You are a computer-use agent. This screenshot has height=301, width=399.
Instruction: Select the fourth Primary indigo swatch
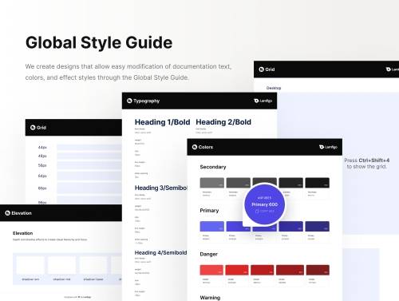coord(290,226)
